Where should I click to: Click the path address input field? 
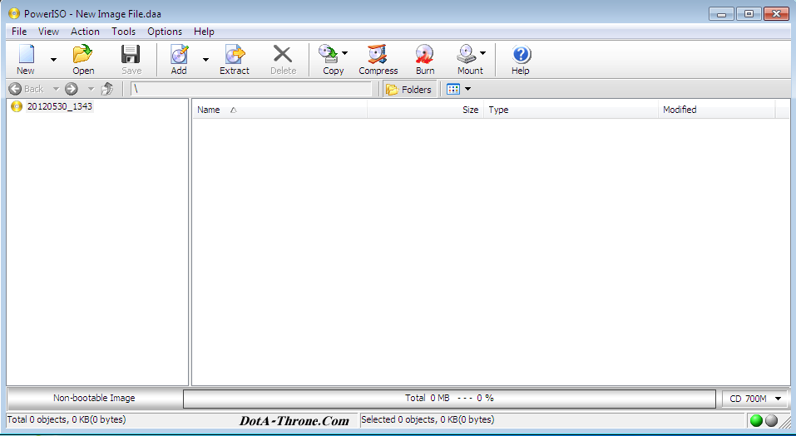251,89
